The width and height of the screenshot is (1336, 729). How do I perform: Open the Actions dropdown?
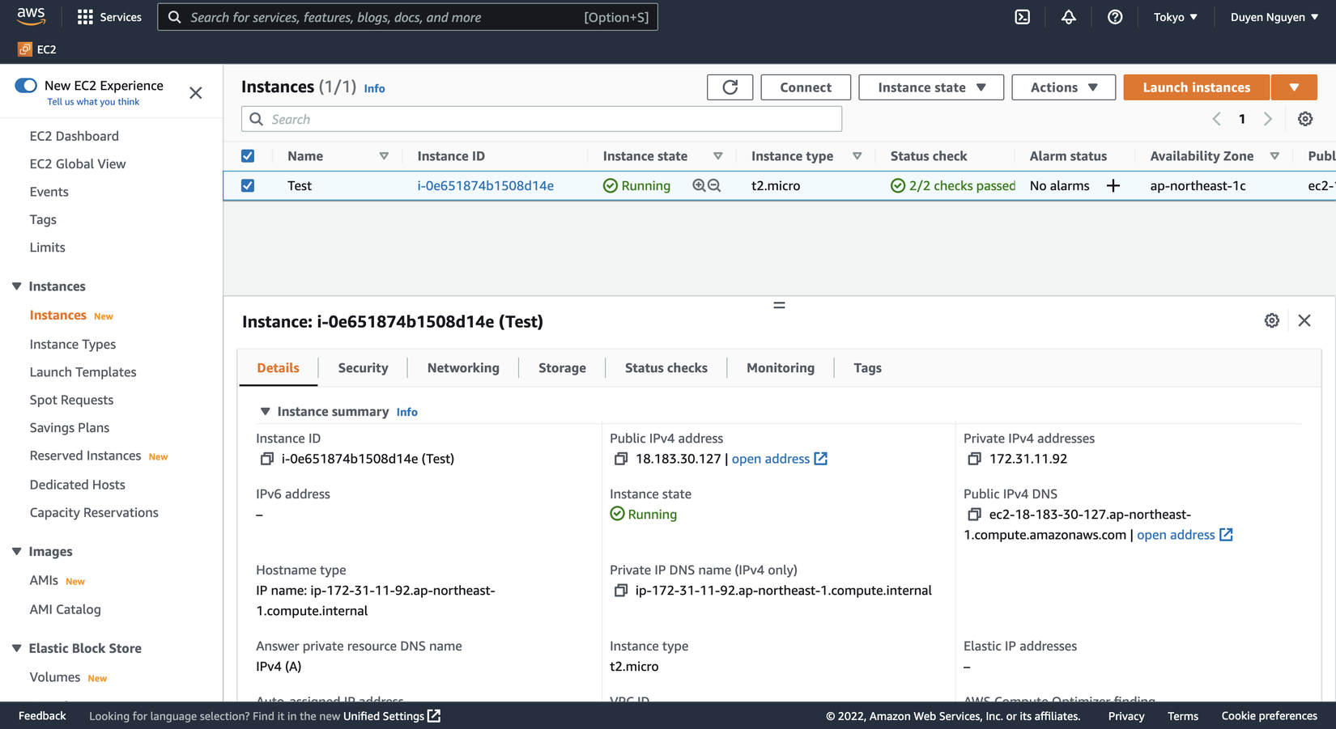click(1064, 87)
